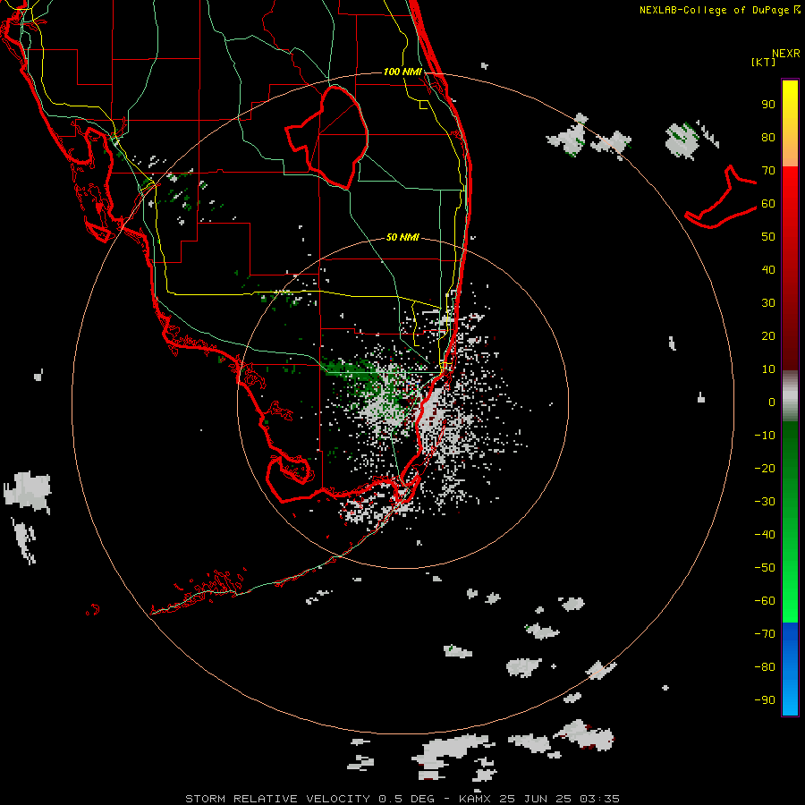The width and height of the screenshot is (805, 805).
Task: Click the -10 label on the colorbar
Action: (765, 436)
